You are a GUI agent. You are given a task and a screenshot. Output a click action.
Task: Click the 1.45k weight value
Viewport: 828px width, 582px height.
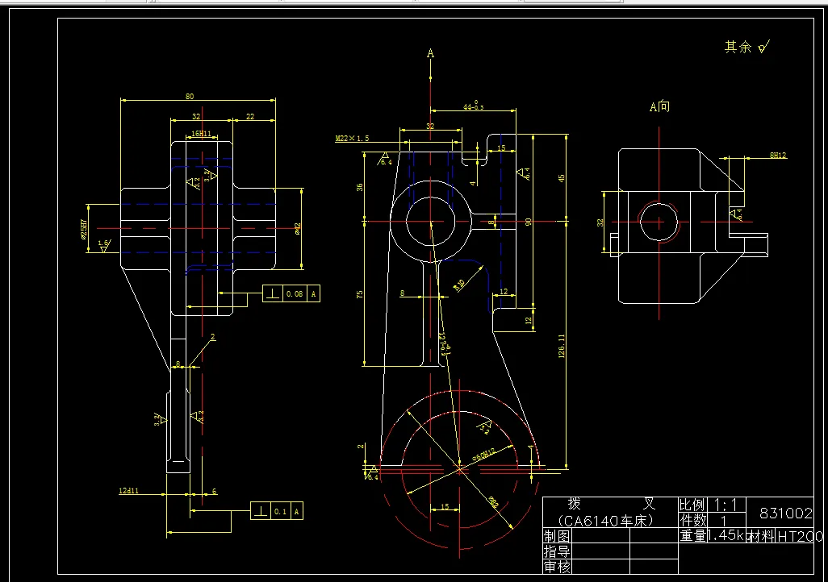point(726,535)
